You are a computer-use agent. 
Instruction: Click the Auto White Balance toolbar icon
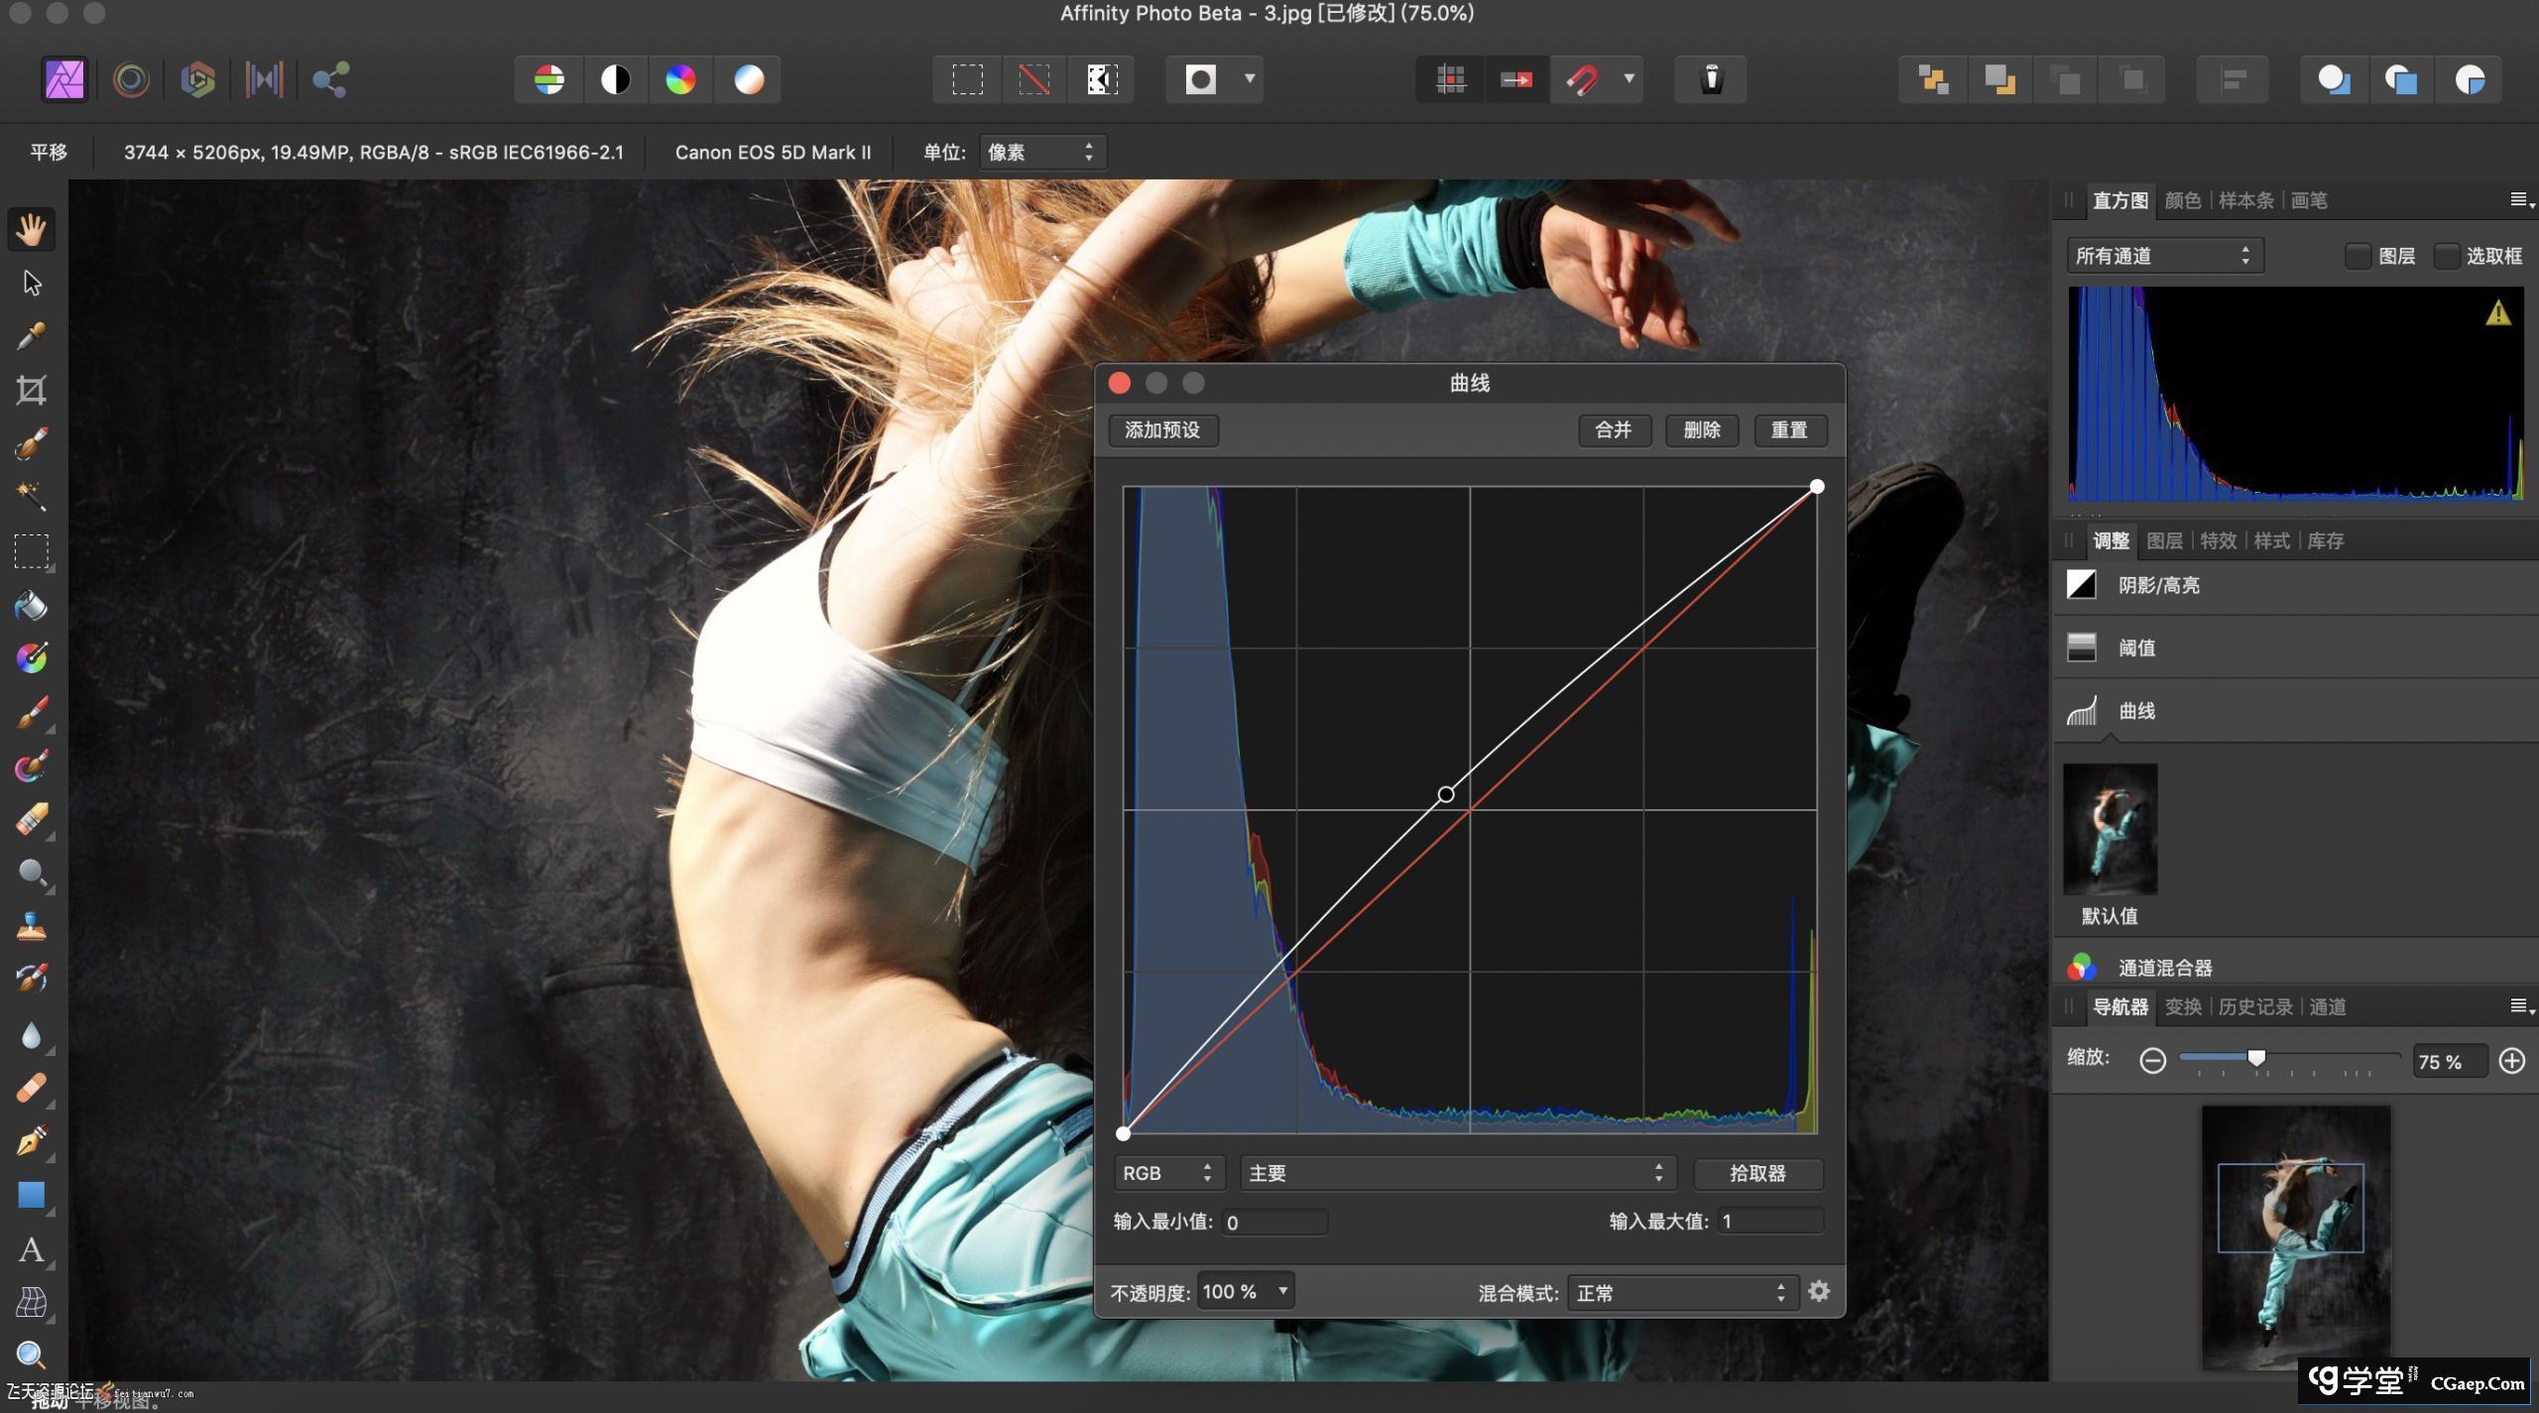click(x=749, y=79)
